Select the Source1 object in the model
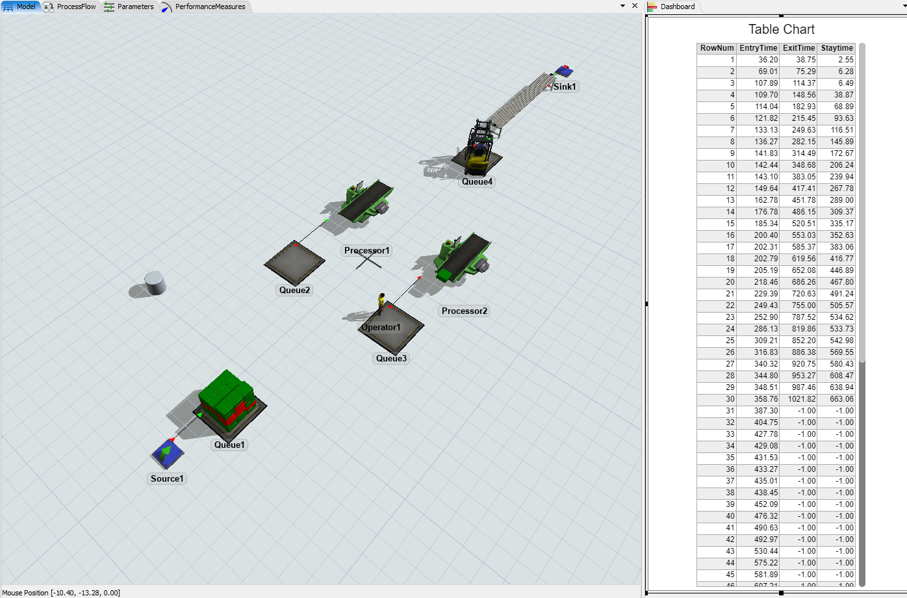Image resolution: width=907 pixels, height=598 pixels. click(x=167, y=453)
